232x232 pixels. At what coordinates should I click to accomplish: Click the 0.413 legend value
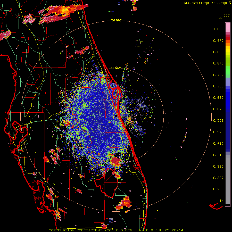[x=218, y=155]
